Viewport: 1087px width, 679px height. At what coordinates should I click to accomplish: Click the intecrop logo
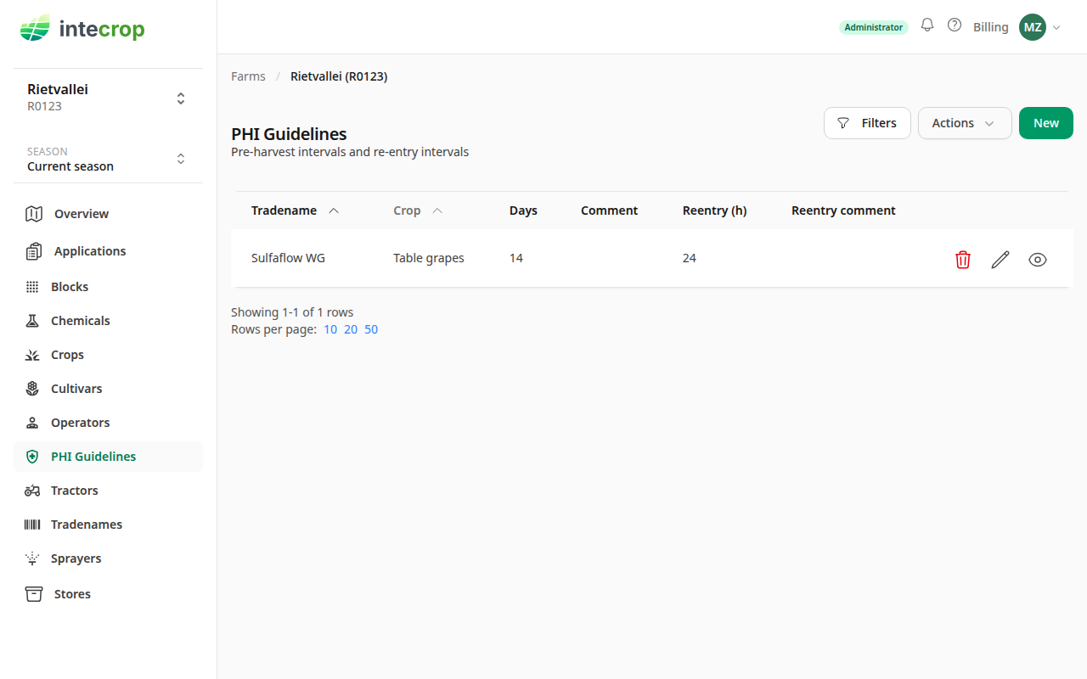tap(82, 29)
